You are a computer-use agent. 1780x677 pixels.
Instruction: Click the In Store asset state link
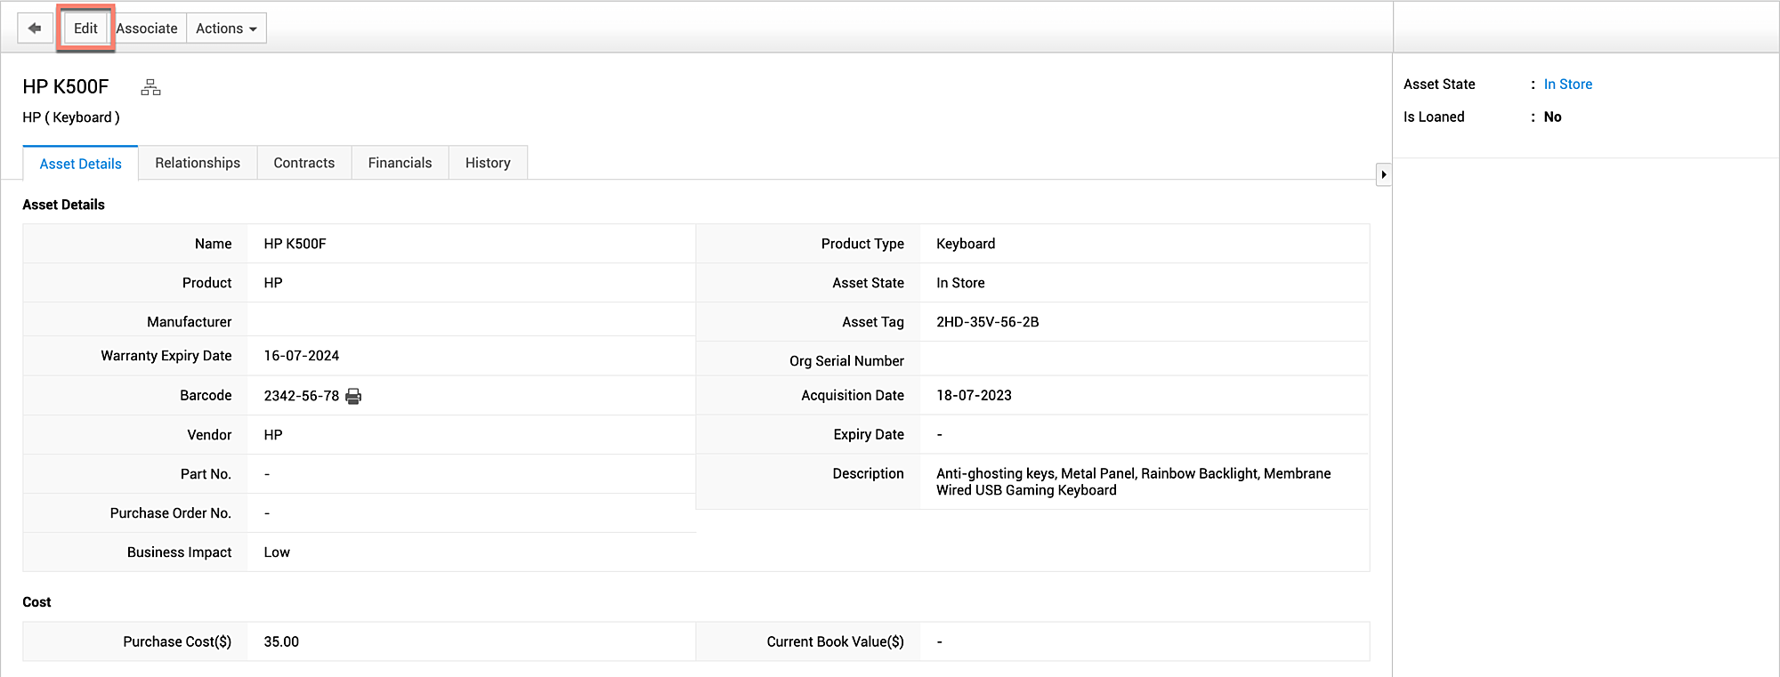click(1567, 85)
